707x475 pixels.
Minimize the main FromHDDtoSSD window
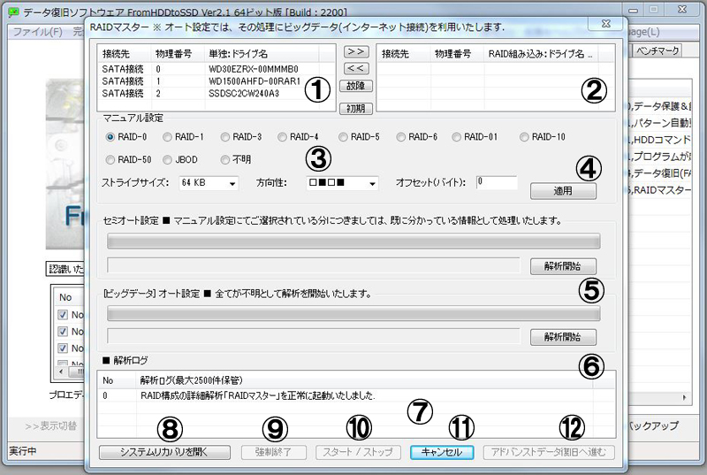tap(633, 10)
